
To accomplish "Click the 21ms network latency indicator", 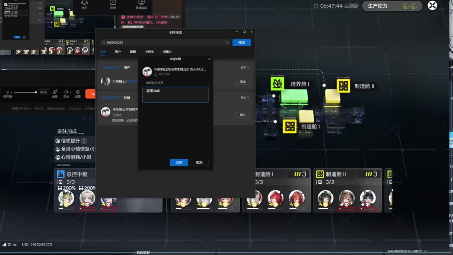I will 10,245.
